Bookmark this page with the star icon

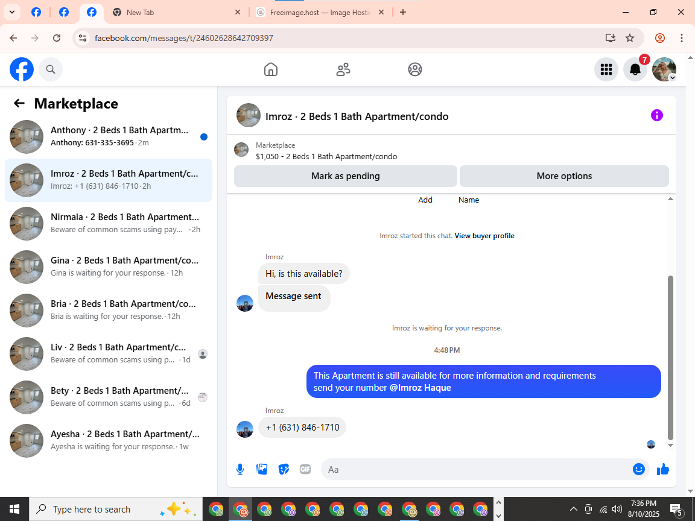tap(629, 38)
